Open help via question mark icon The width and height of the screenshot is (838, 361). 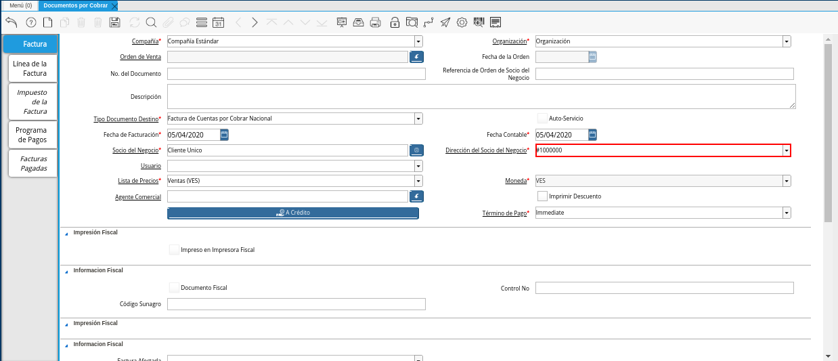(30, 22)
